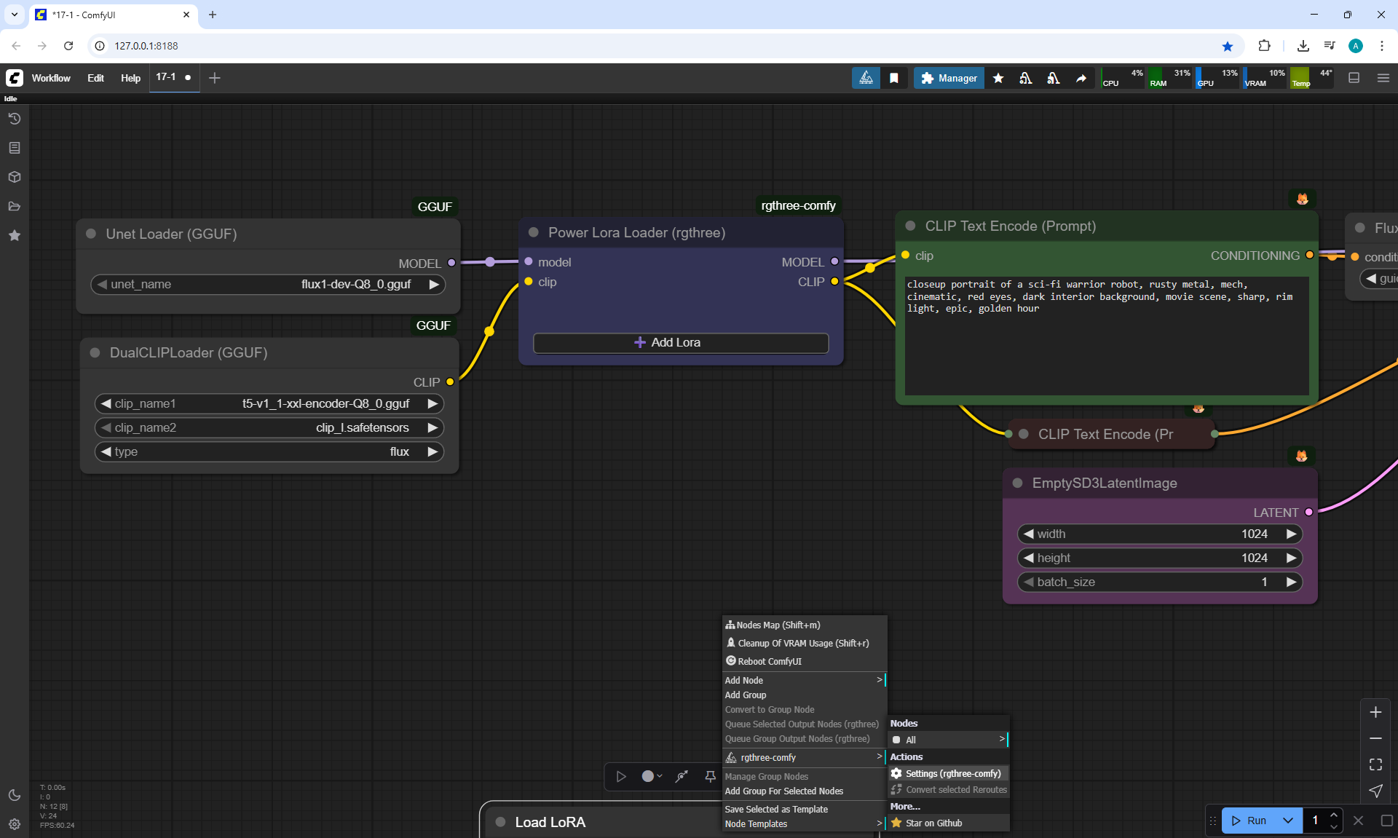1398x838 pixels.
Task: Open the node color picker dropdown
Action: click(x=651, y=777)
